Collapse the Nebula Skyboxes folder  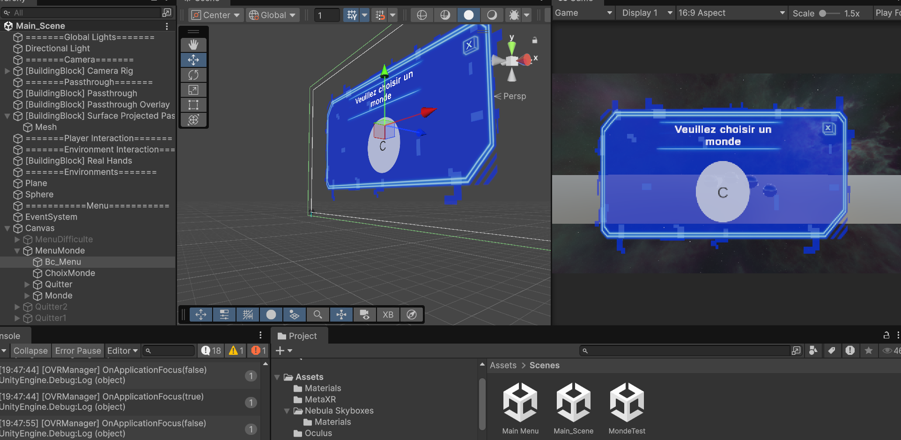point(287,411)
